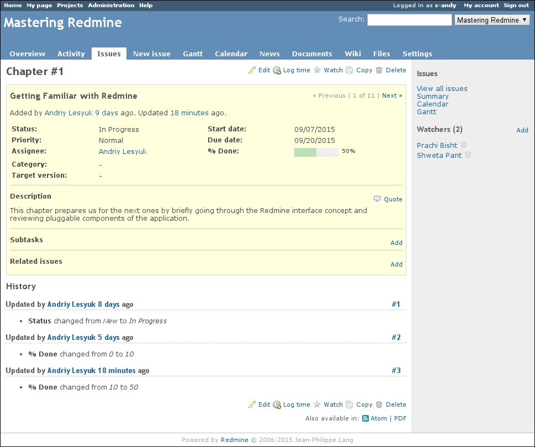Click the '9 days' added-time link
Image resolution: width=535 pixels, height=447 pixels.
tap(107, 113)
